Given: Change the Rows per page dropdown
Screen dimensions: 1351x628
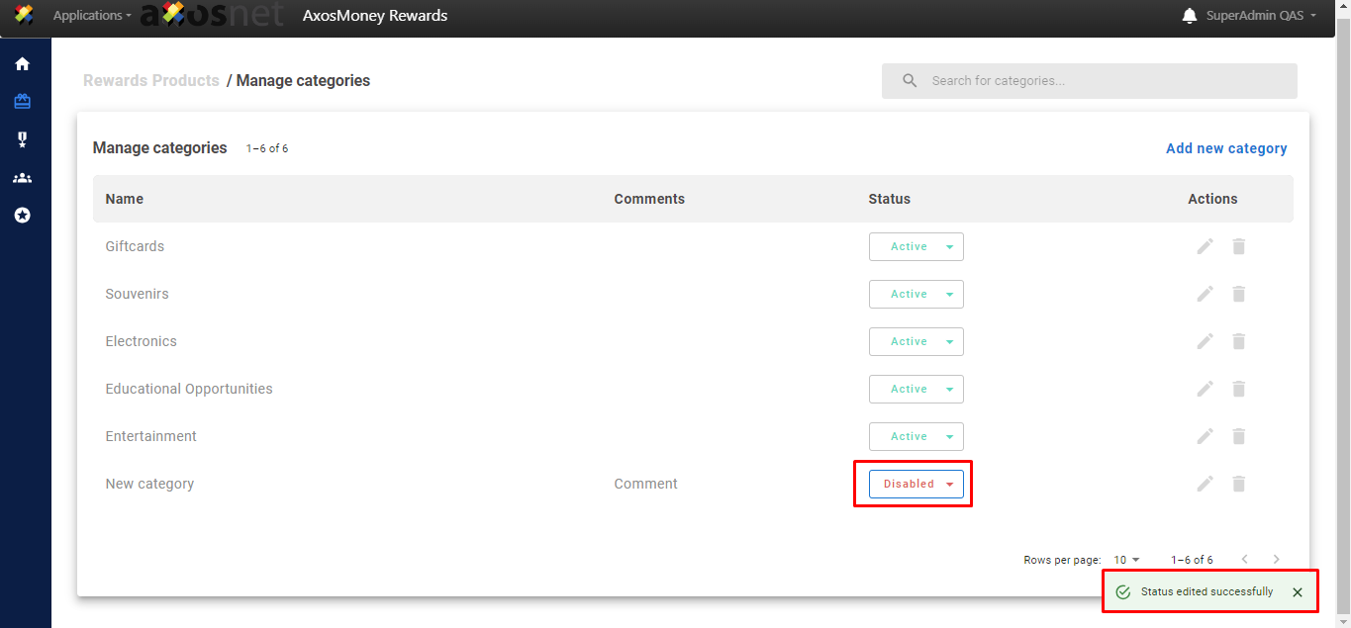Looking at the screenshot, I should tap(1126, 560).
